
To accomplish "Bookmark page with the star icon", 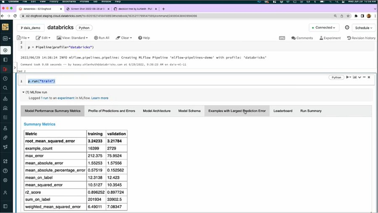I will [348, 16].
